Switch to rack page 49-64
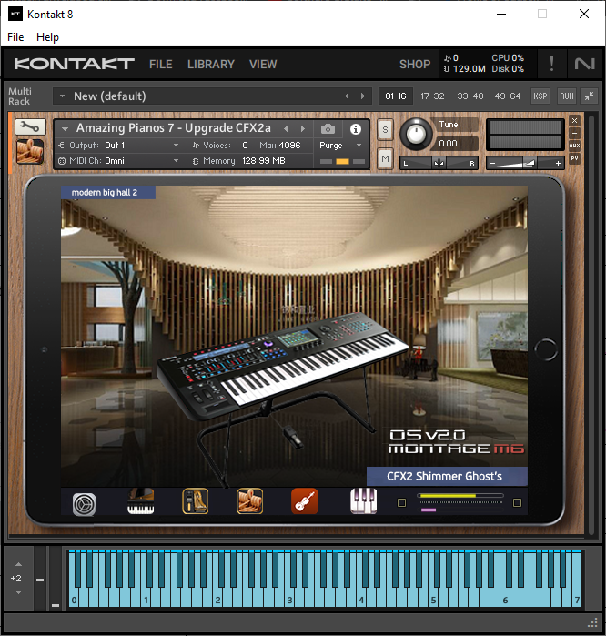The height and width of the screenshot is (636, 606). [x=507, y=96]
